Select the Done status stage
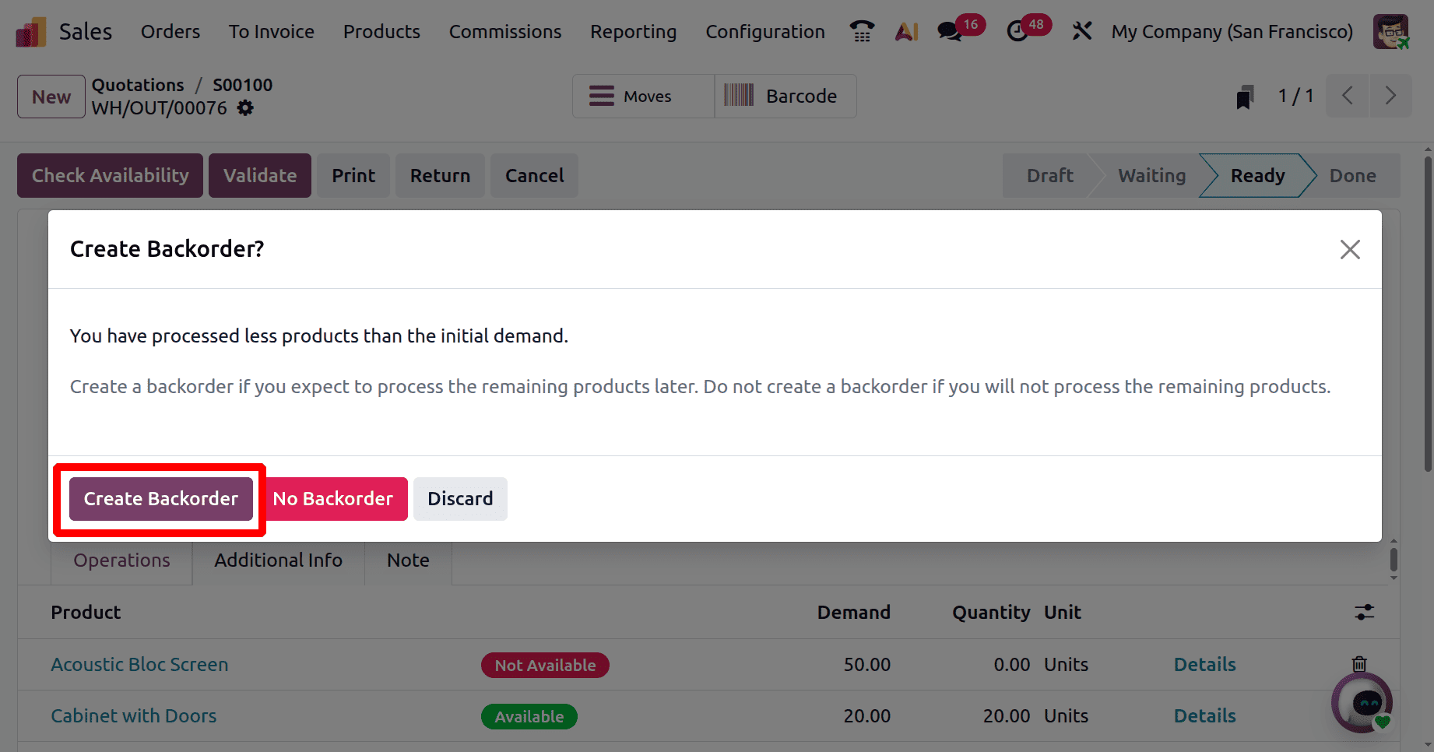The height and width of the screenshot is (752, 1434). tap(1352, 176)
